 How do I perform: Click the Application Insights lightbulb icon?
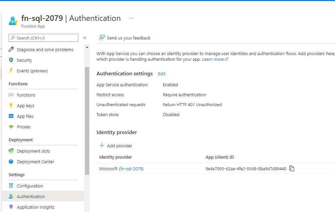[x=11, y=207]
